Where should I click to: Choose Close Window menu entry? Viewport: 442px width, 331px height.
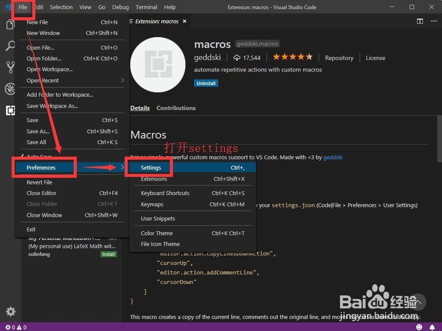[x=72, y=215]
